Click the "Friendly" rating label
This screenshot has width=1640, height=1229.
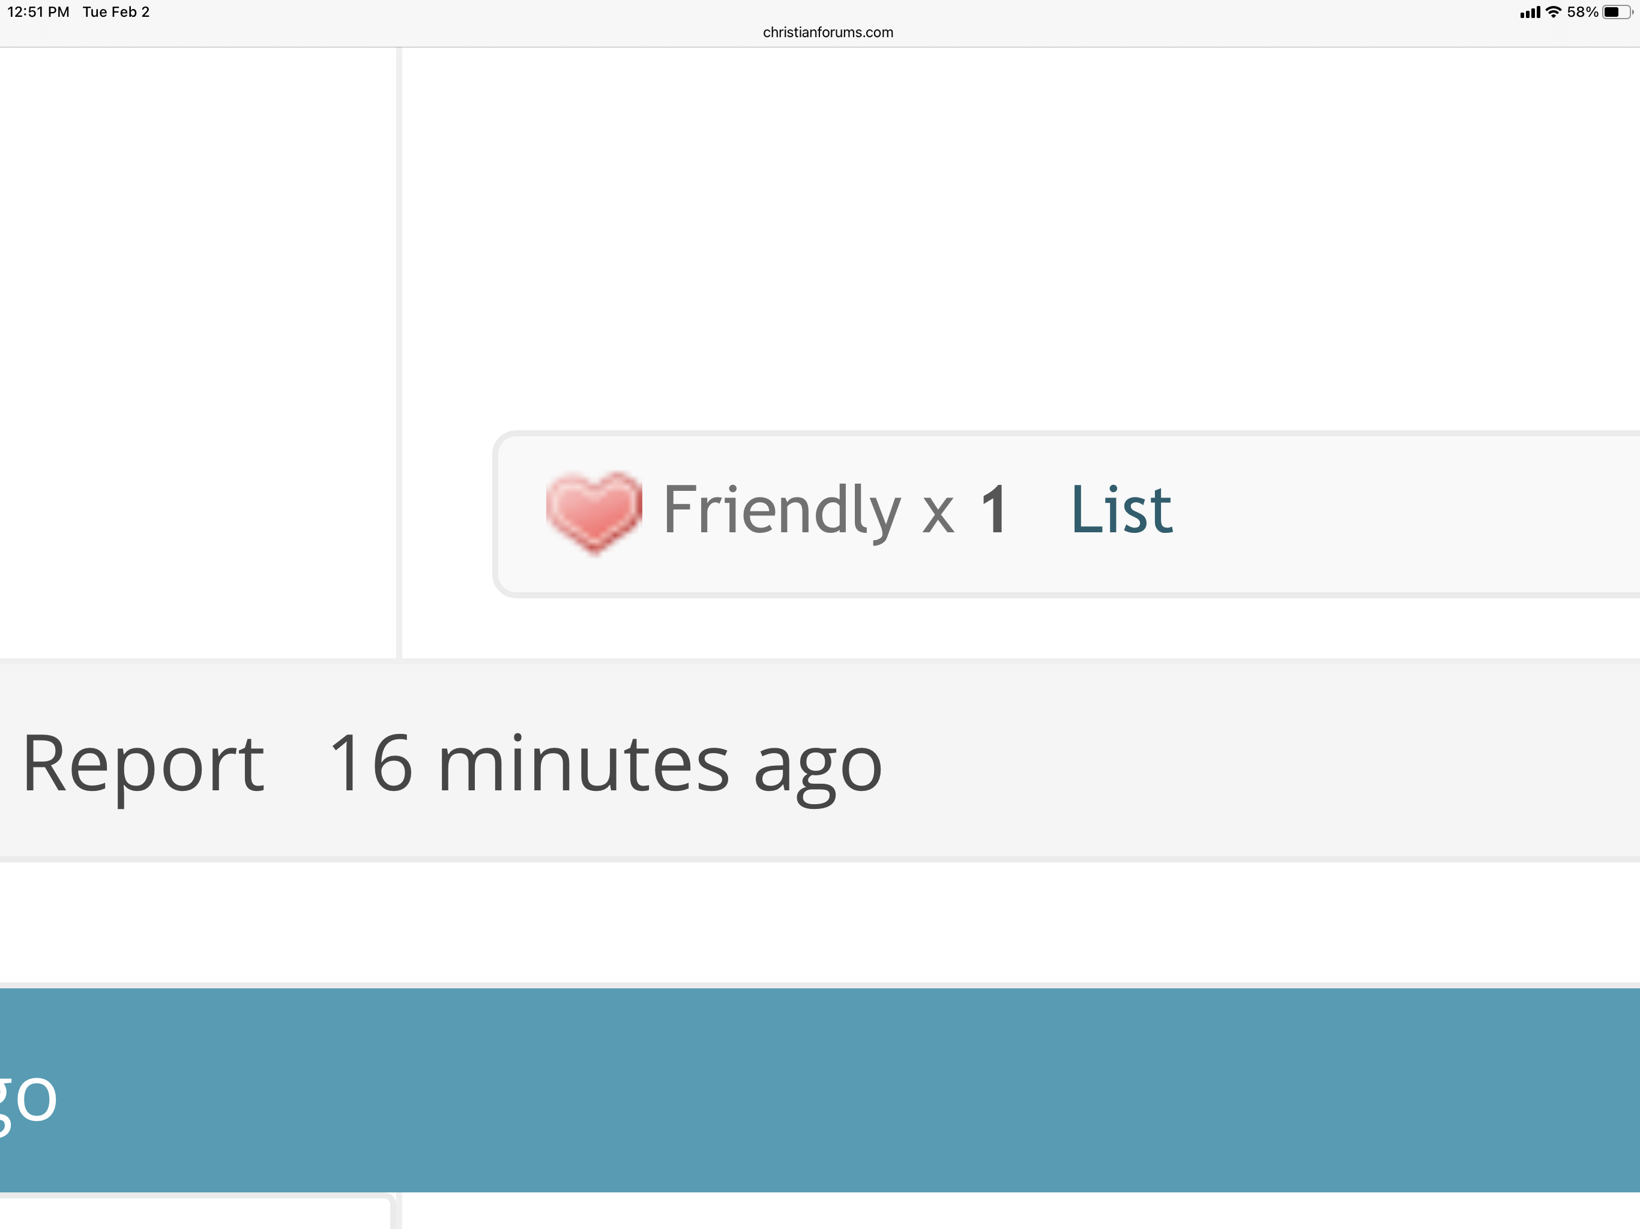coord(782,510)
